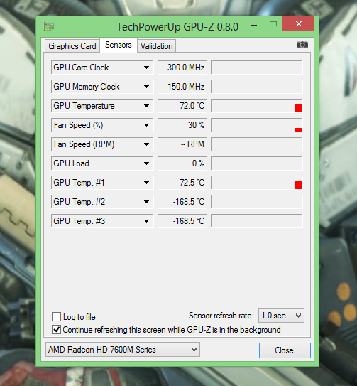
Task: Maximize the GPU-Z window
Action: point(273,24)
